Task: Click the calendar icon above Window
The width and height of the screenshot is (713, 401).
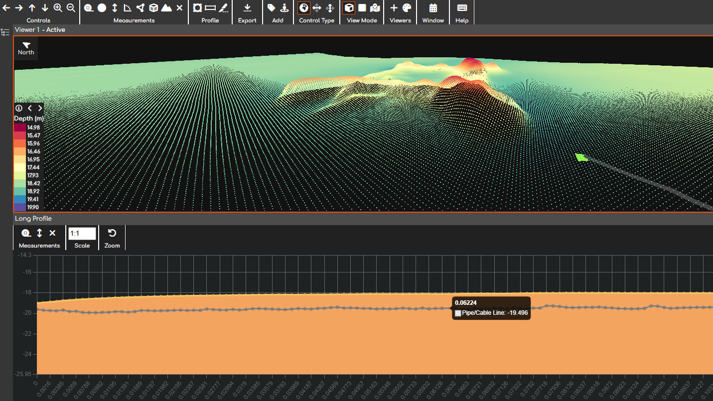Action: coord(433,8)
